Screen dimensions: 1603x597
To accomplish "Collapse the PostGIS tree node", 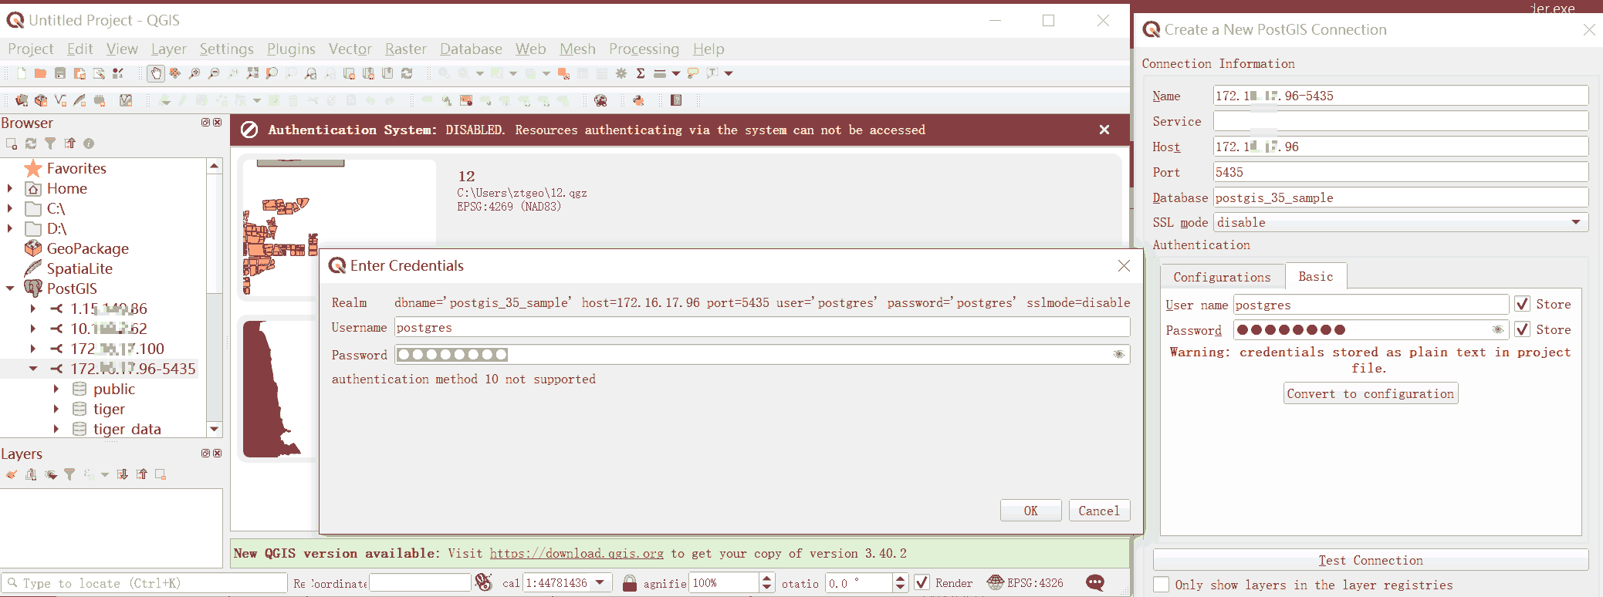I will (9, 288).
